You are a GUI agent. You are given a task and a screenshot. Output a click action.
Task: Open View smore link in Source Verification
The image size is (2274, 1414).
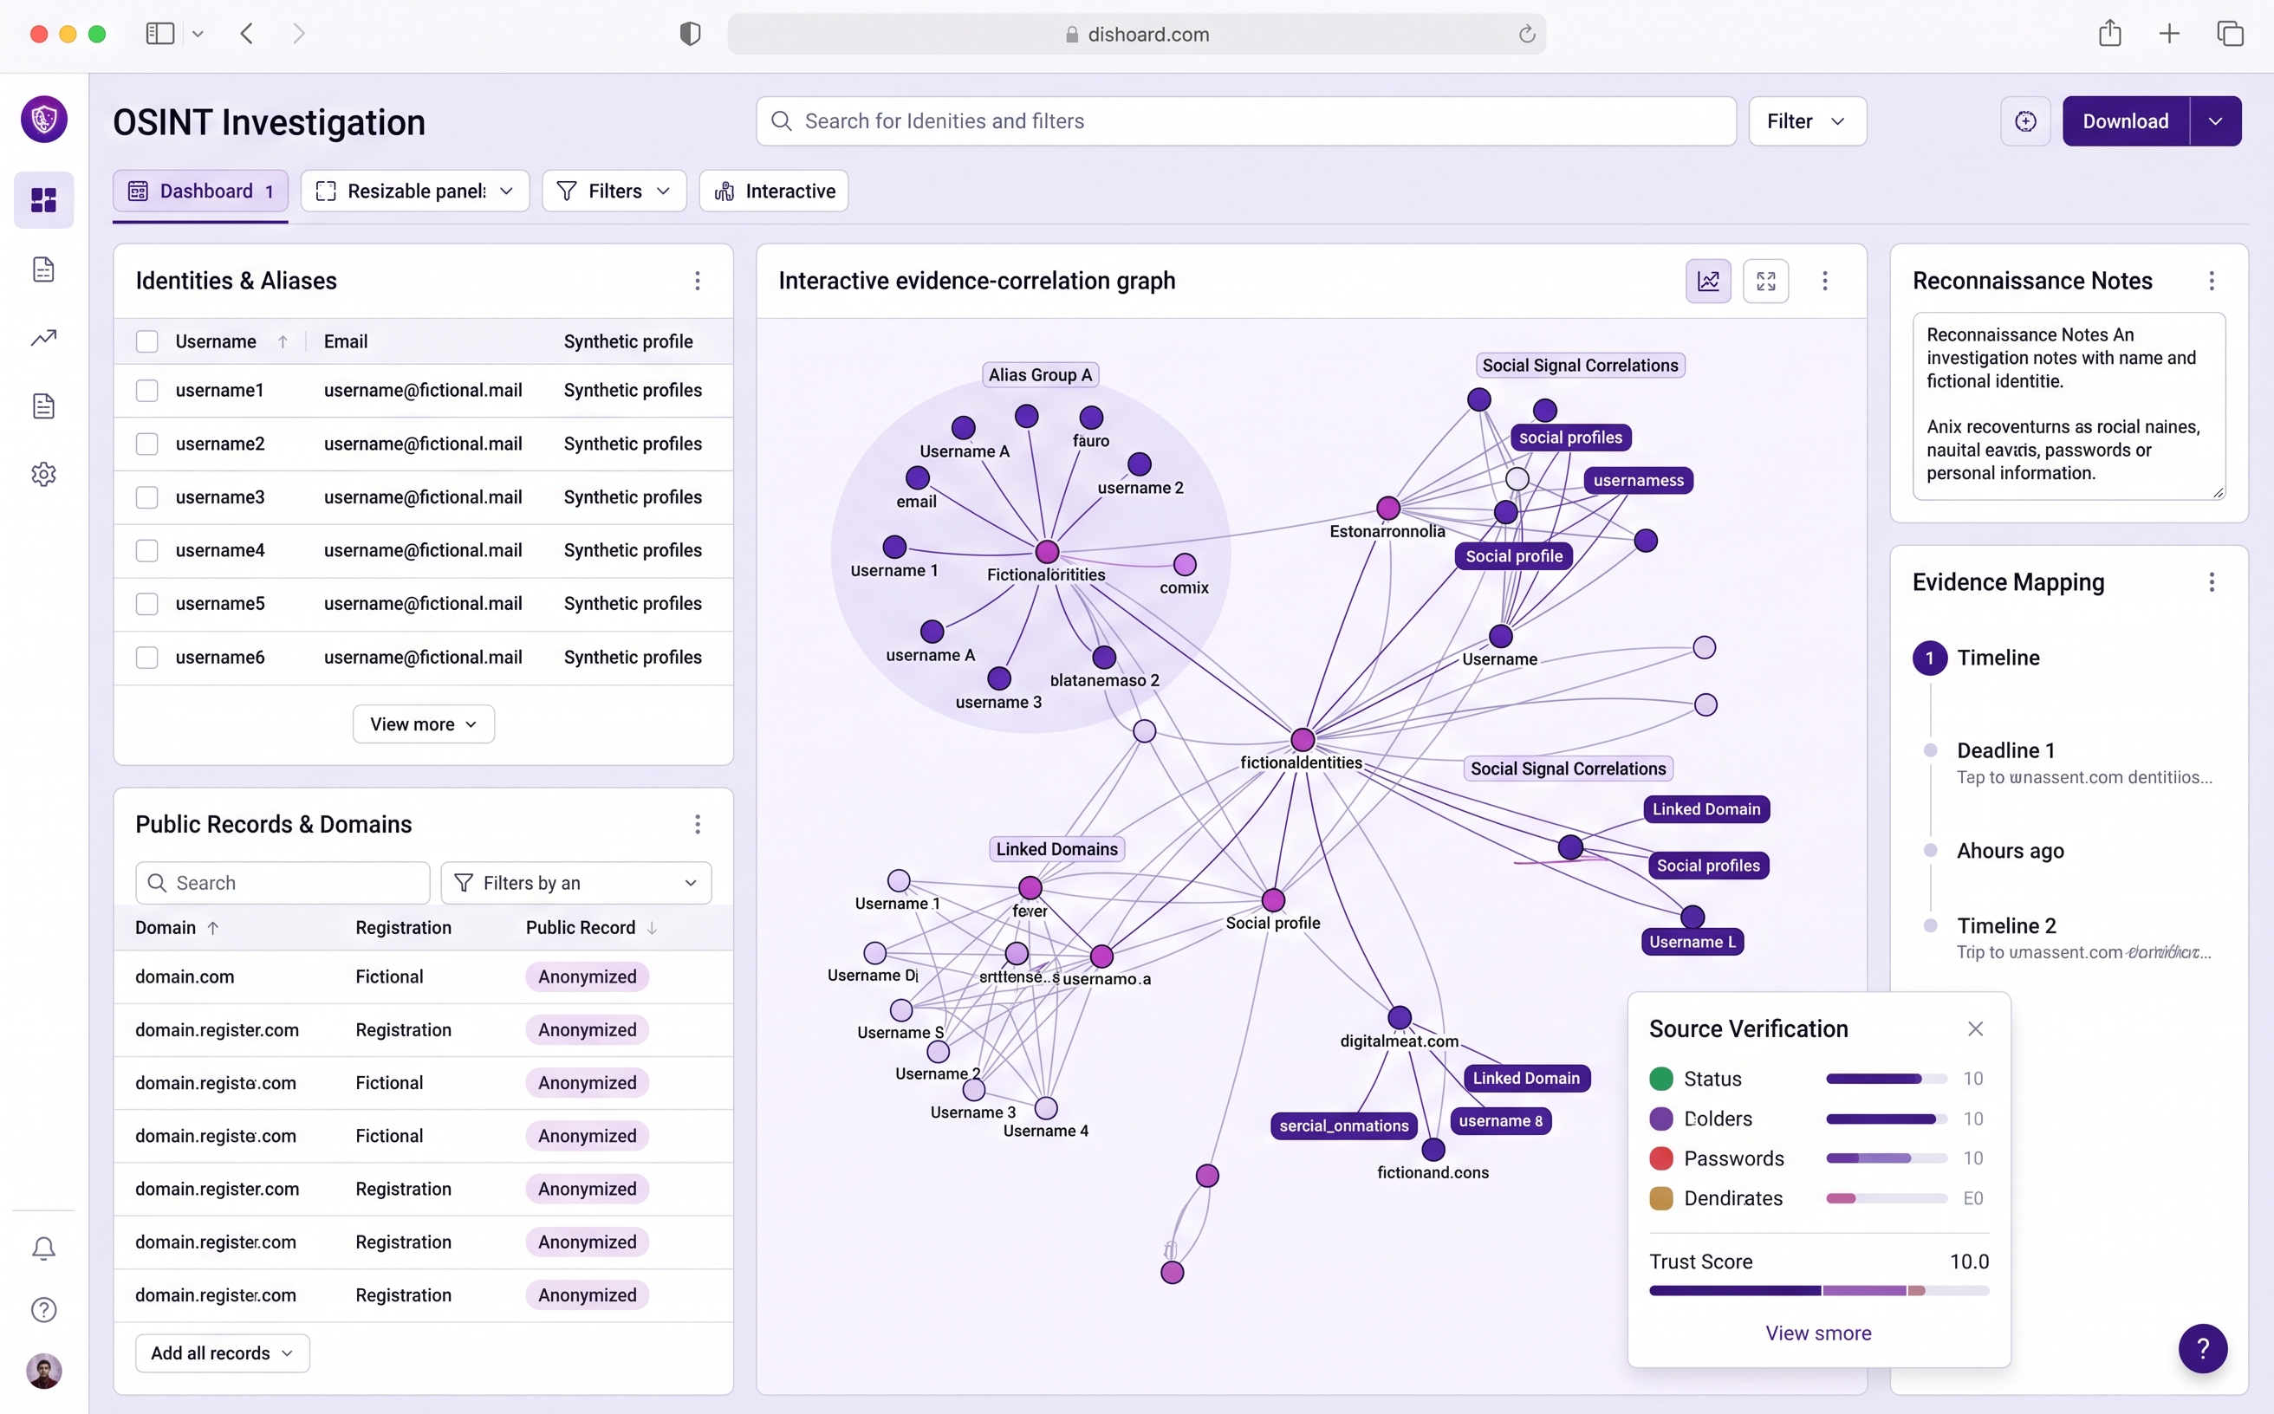click(x=1817, y=1333)
